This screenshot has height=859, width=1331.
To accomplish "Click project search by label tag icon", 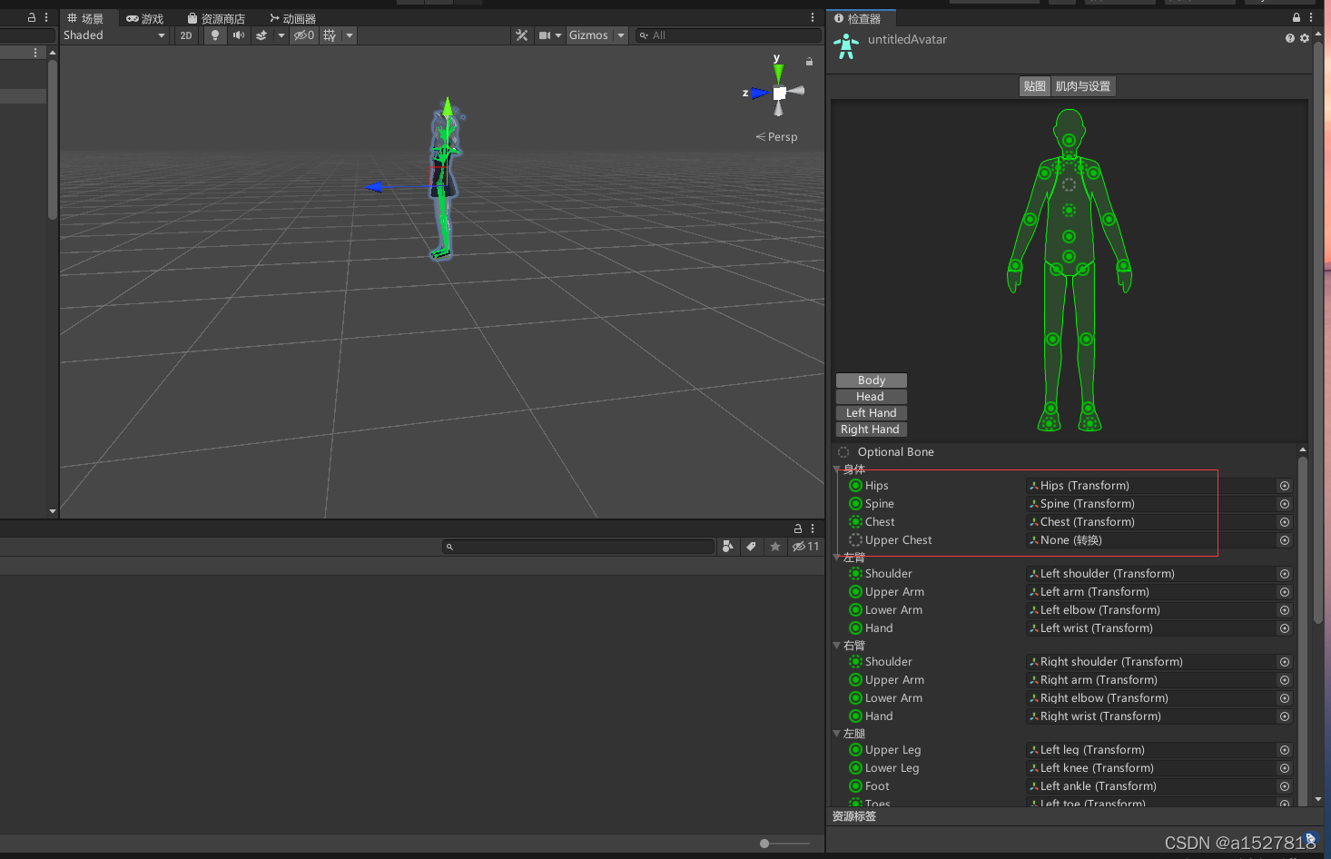I will [x=751, y=547].
